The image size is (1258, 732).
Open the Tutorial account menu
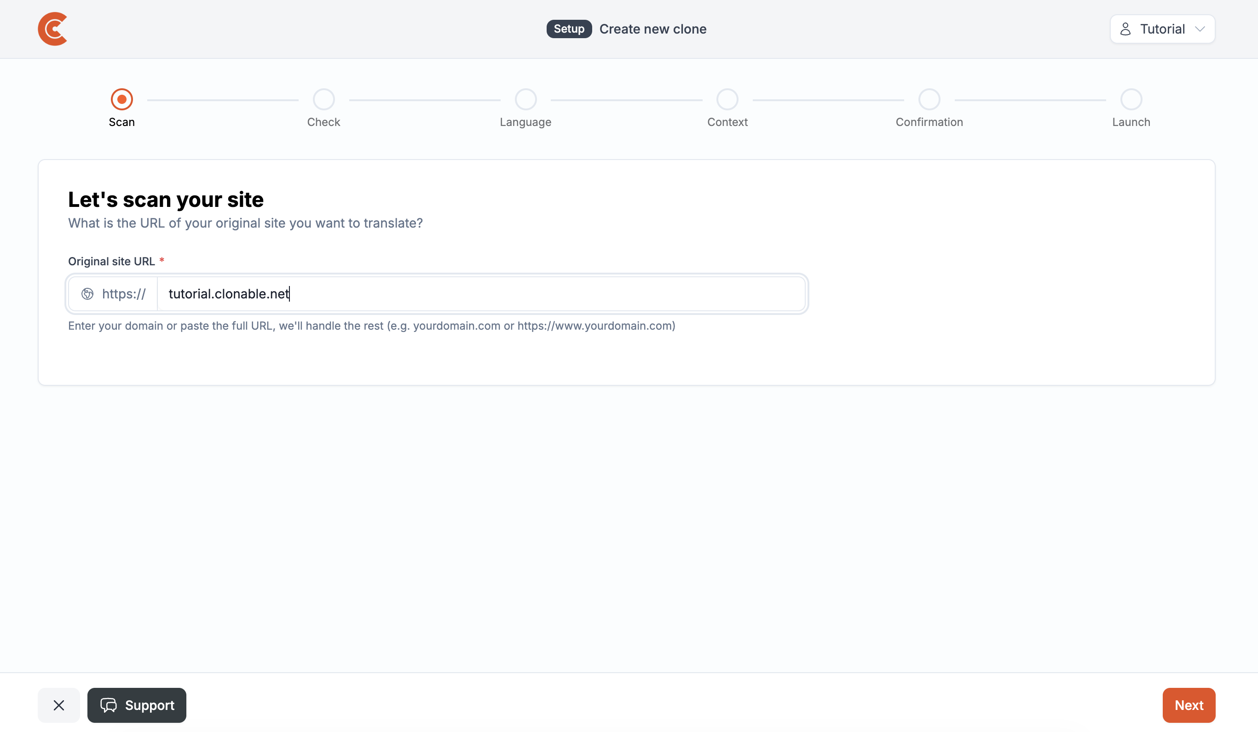pyautogui.click(x=1163, y=29)
